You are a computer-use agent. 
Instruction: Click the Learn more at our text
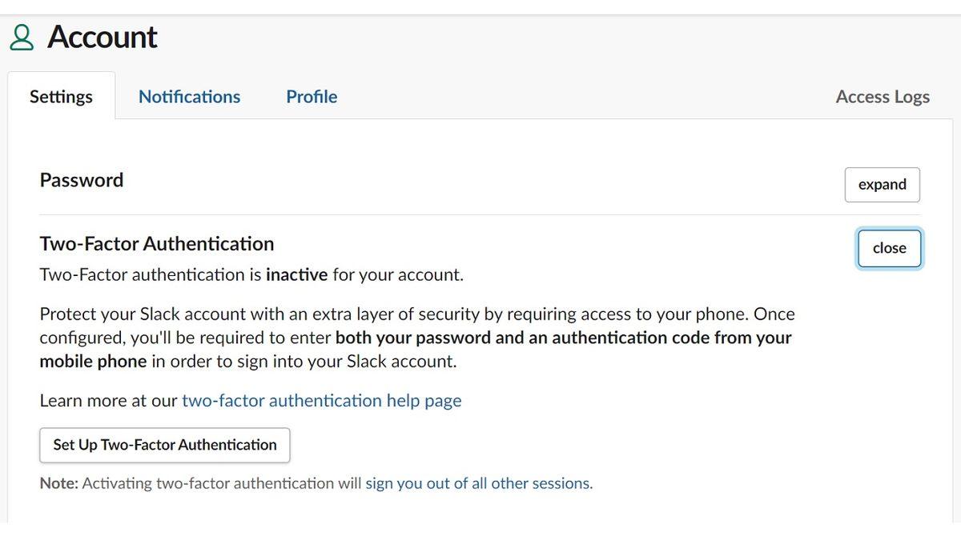coord(108,401)
